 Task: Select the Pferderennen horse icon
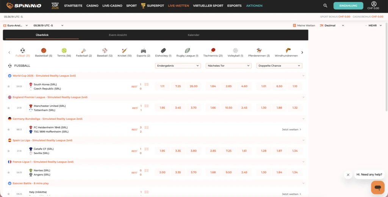[x=259, y=50]
